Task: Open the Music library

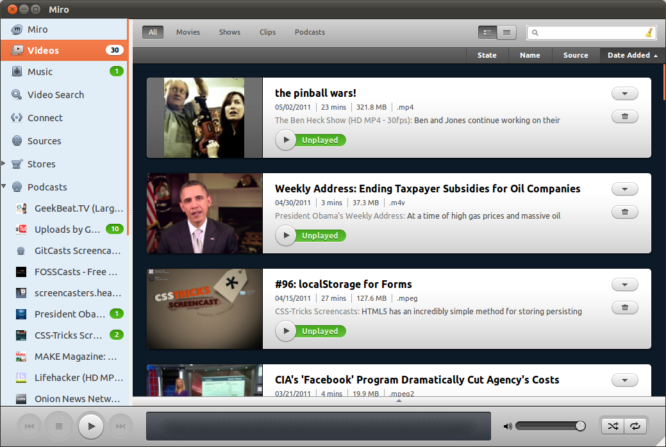Action: pyautogui.click(x=63, y=71)
